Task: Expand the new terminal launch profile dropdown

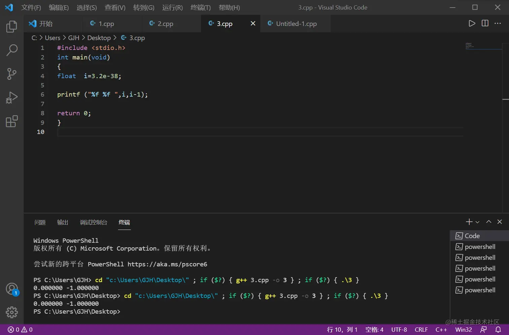Action: [477, 222]
